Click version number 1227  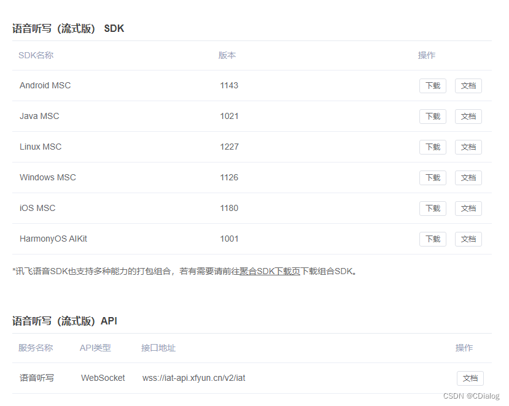pos(229,147)
